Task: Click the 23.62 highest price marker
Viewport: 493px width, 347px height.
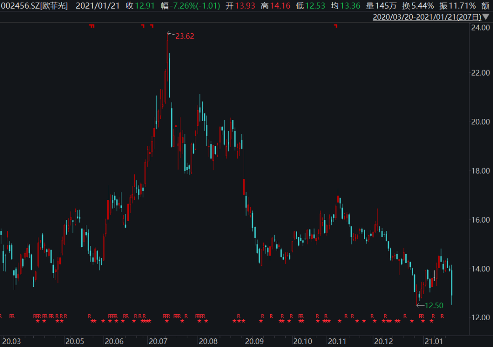Action: point(184,36)
